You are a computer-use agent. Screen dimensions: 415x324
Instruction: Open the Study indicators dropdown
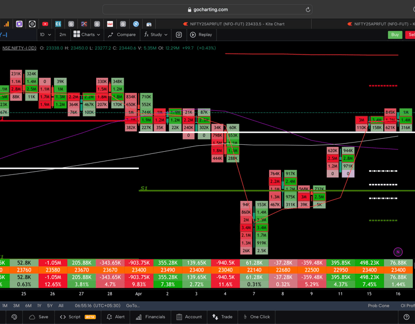pyautogui.click(x=156, y=35)
